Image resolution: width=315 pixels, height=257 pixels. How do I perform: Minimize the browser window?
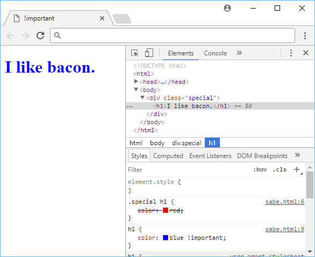tap(253, 8)
